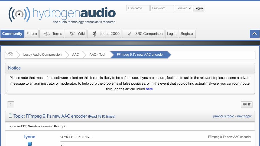The height and width of the screenshot is (146, 260).
Task: Go to previous topic
Action: tap(223, 116)
